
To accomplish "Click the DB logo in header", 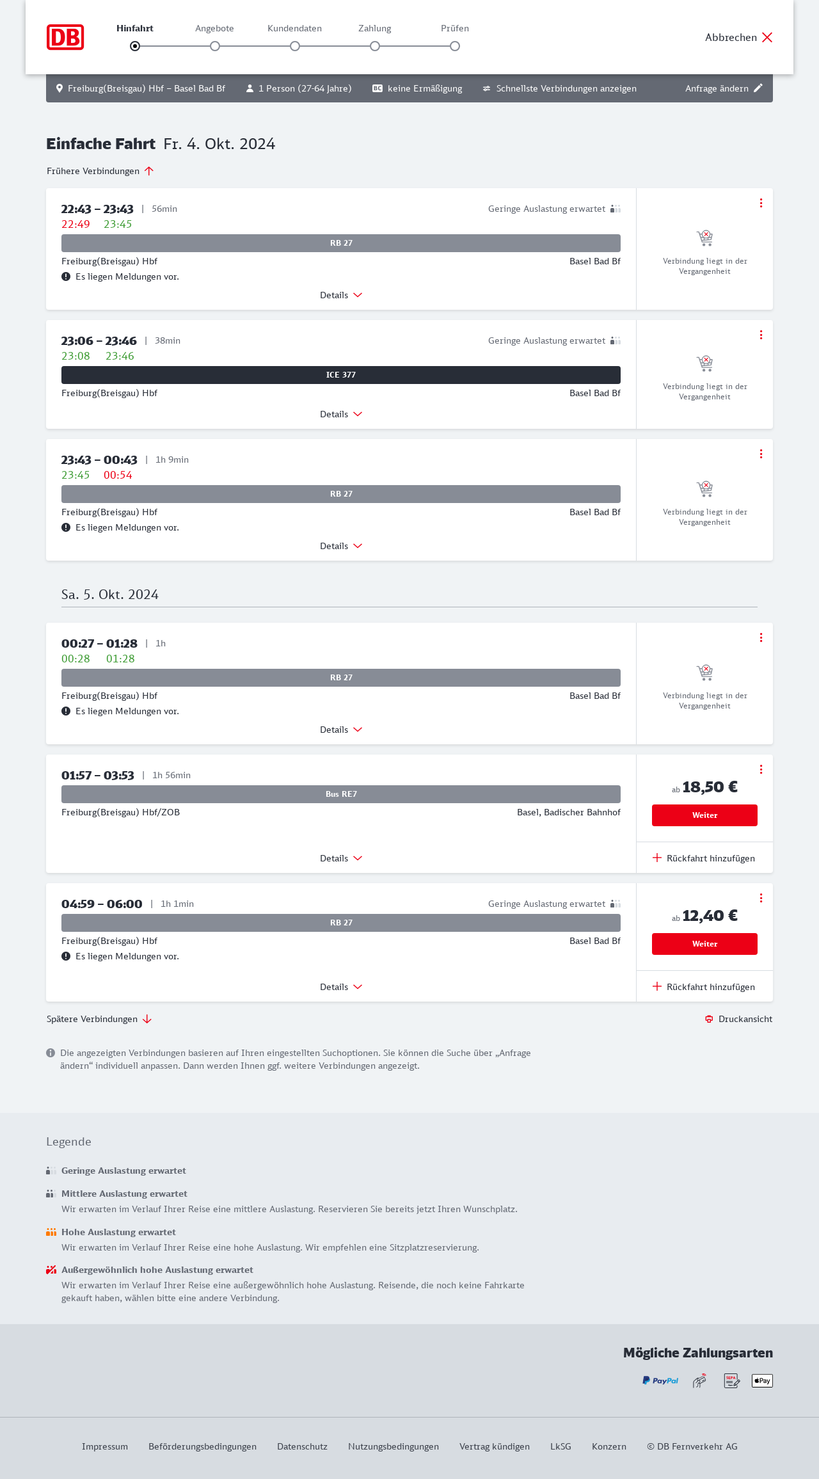I will point(65,37).
